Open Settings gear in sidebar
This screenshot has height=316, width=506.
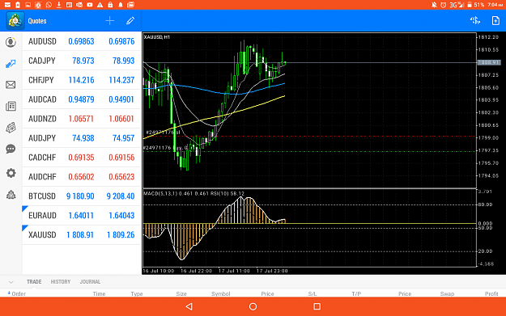tap(11, 173)
